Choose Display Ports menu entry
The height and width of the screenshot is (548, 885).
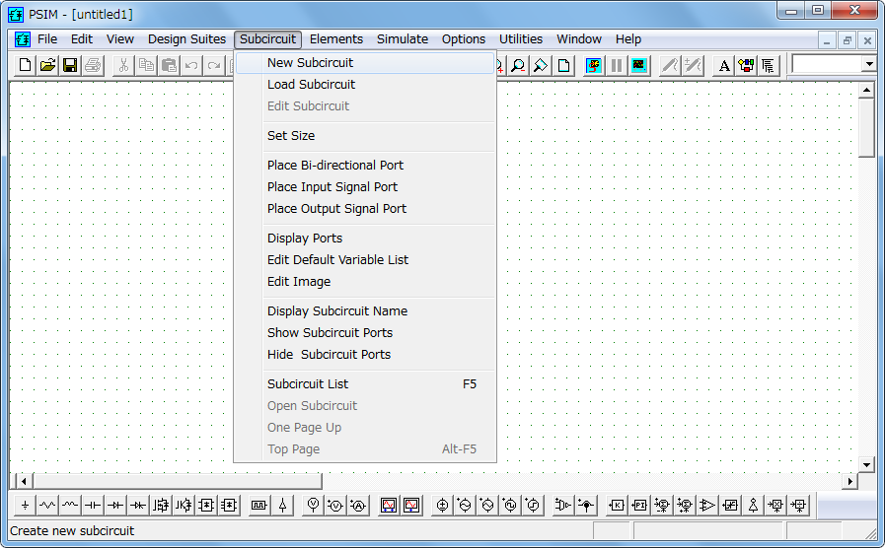pyautogui.click(x=365, y=238)
